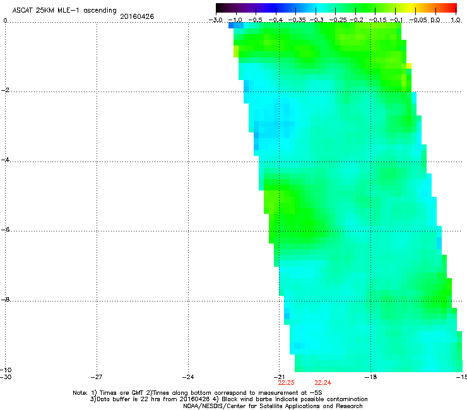
Task: Click the color bar label 1.0
Action: pos(456,20)
